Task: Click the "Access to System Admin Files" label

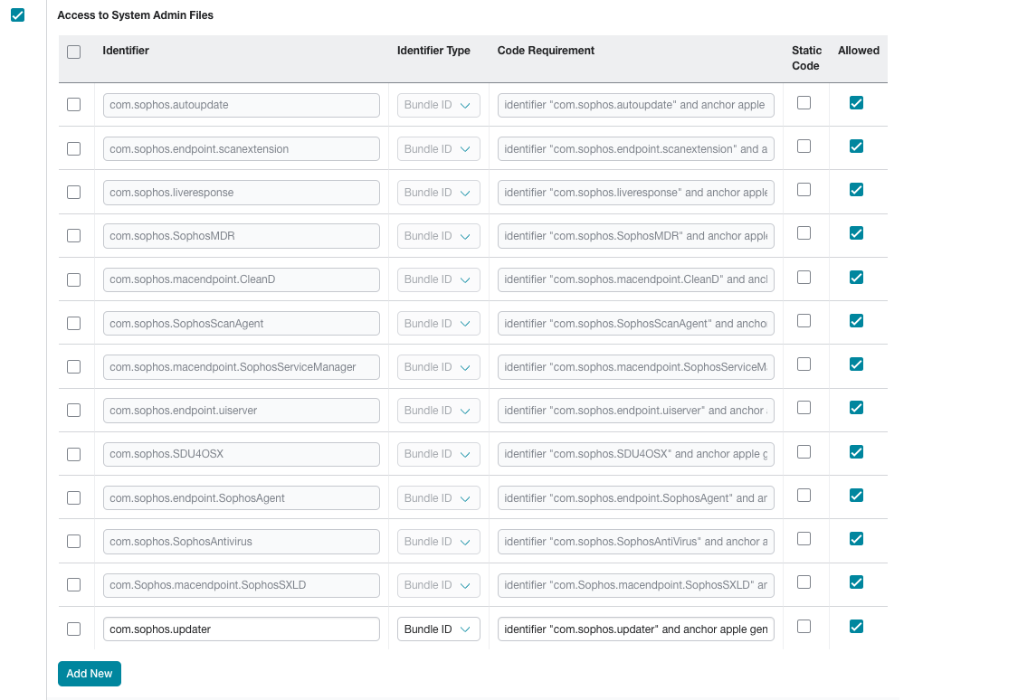Action: 135,14
